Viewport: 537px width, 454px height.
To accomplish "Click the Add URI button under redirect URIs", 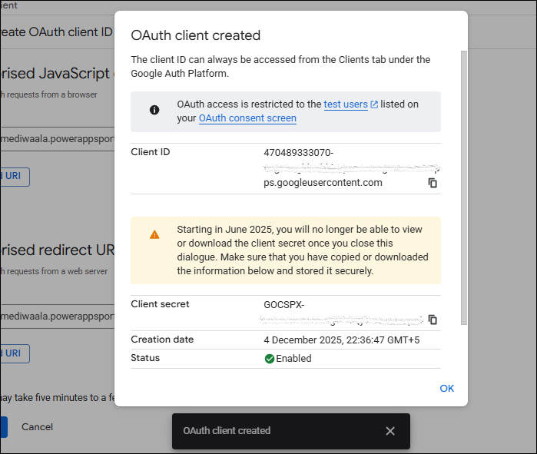I will (15, 353).
